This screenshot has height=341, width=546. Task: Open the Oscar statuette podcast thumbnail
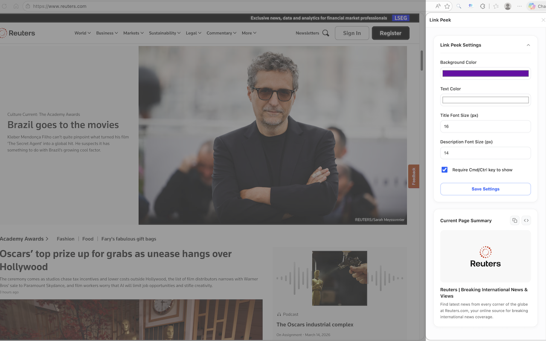point(340,278)
